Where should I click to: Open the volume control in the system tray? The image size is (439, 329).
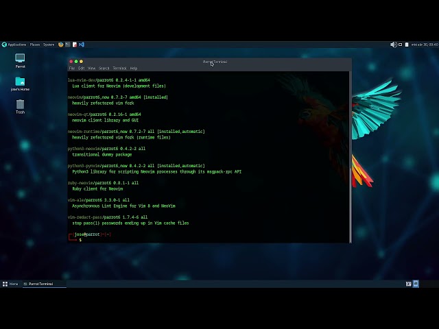pos(394,45)
